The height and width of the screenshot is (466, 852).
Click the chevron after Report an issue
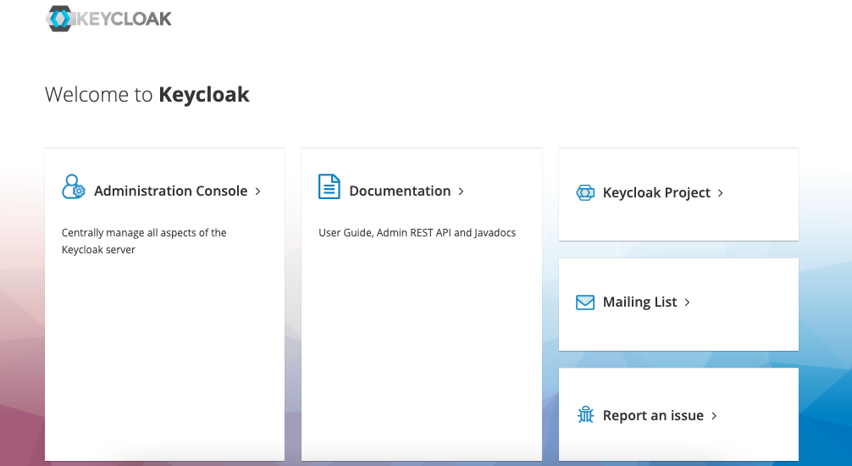tap(714, 416)
